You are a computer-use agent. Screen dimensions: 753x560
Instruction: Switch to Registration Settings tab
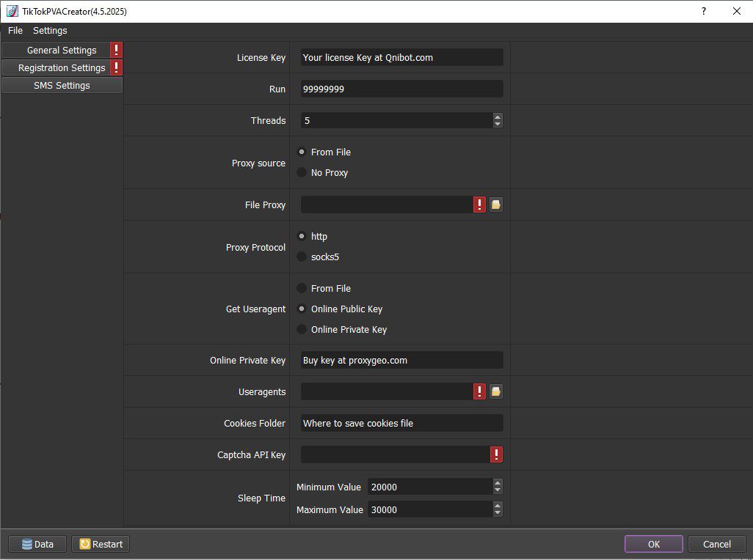point(62,67)
